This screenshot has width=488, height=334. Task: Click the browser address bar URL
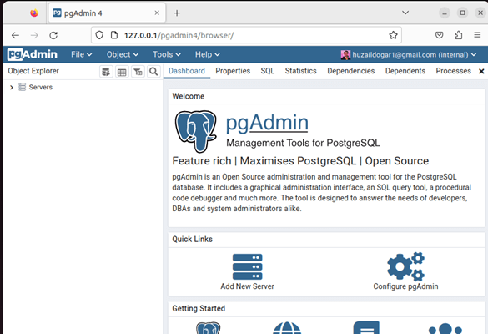click(179, 35)
